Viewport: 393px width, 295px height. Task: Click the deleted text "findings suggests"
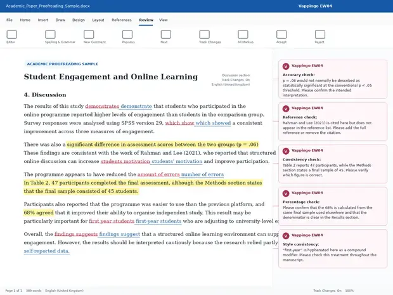76,234
